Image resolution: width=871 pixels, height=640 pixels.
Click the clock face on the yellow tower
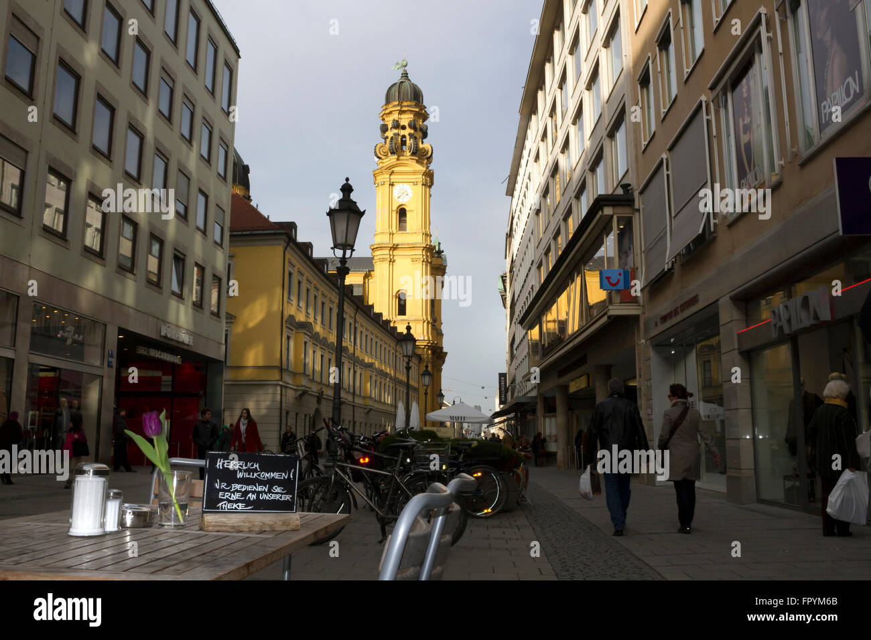[x=402, y=193]
